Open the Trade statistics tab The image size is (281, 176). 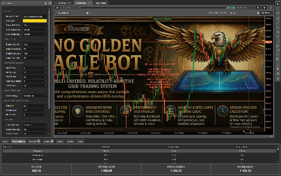tap(18, 141)
